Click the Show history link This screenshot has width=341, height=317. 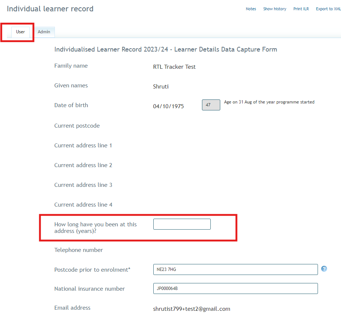pos(275,9)
